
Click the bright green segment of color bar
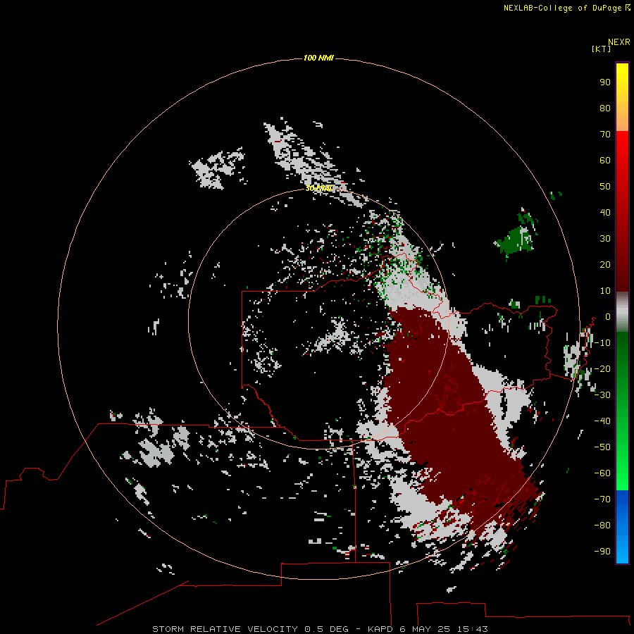click(x=622, y=411)
